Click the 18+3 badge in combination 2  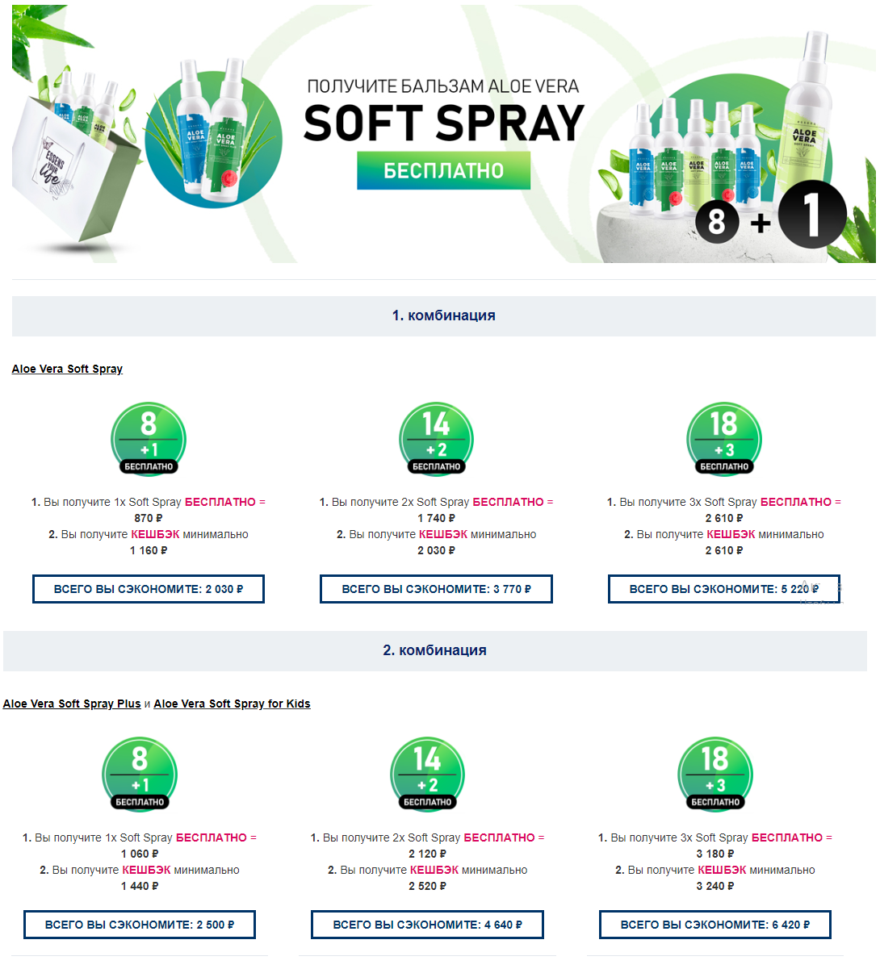pos(715,774)
